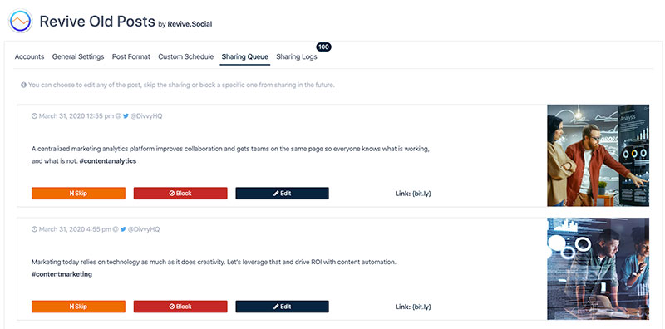The image size is (665, 329).
Task: Click the Twitter bird icon on the second post
Action: click(x=123, y=229)
